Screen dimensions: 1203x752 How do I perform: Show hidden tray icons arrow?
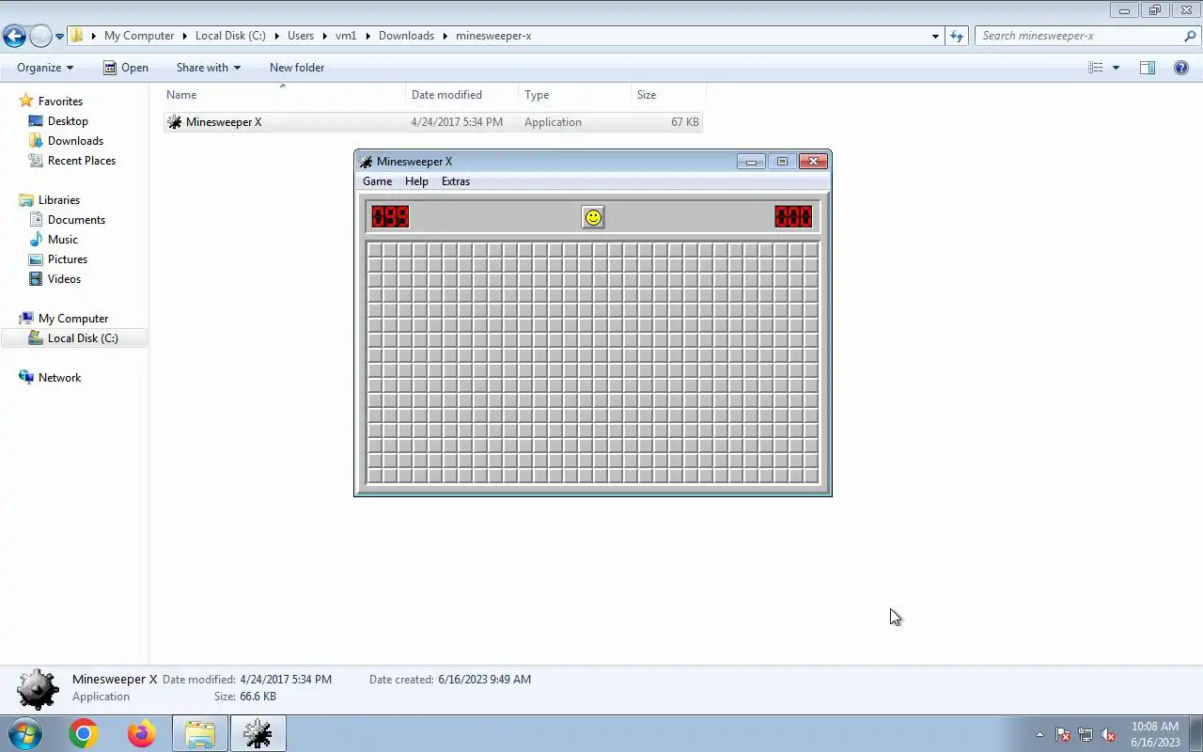[x=1039, y=734]
